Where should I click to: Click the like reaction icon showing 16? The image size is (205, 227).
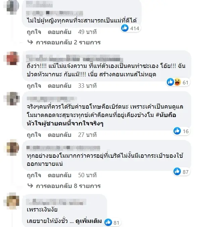coord(177,131)
